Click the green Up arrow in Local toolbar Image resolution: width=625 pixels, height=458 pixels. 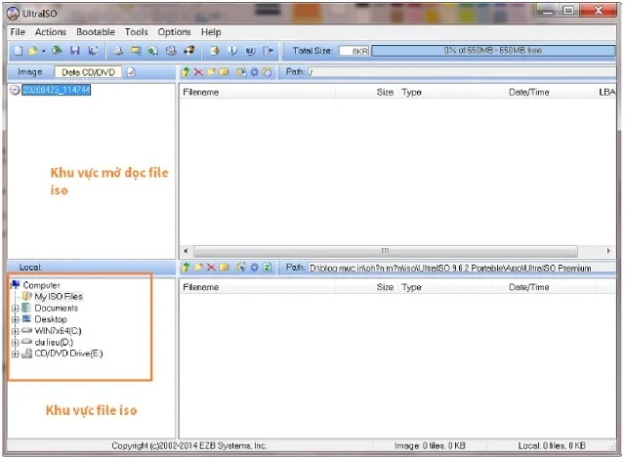[x=186, y=268]
